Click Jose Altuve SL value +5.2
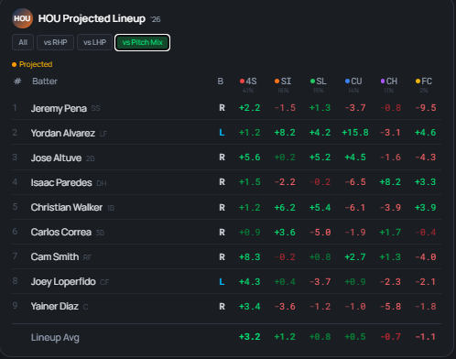 click(320, 158)
